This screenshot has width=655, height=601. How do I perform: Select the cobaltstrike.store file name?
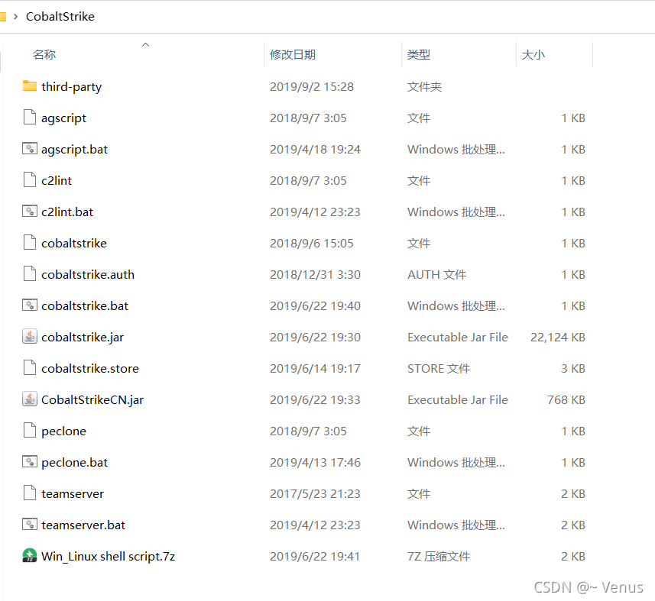[x=90, y=369]
